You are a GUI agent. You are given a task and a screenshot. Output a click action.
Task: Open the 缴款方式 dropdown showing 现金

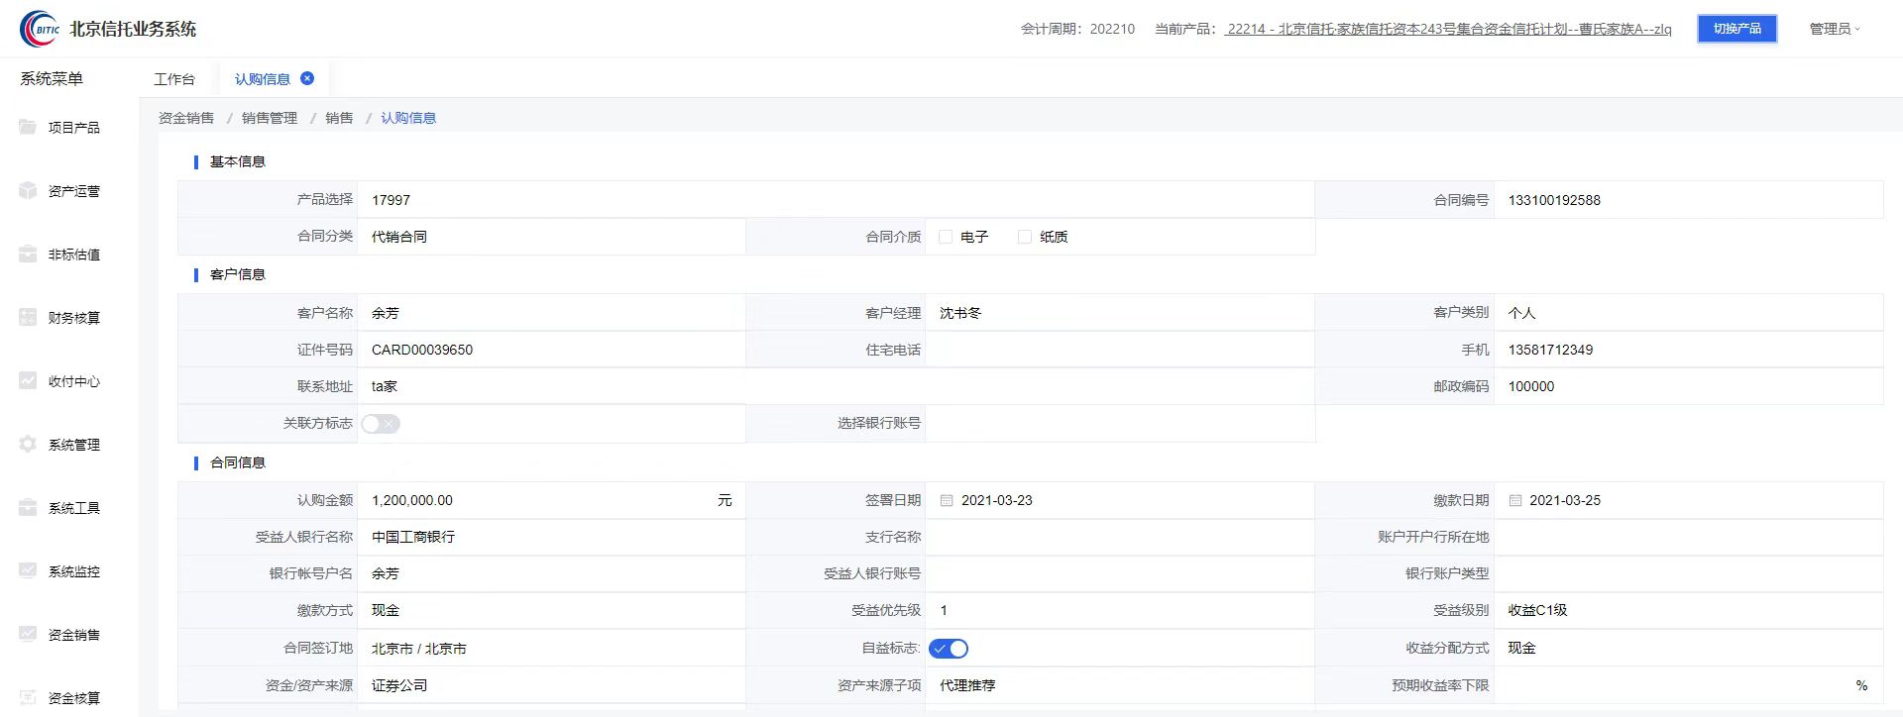pos(551,610)
